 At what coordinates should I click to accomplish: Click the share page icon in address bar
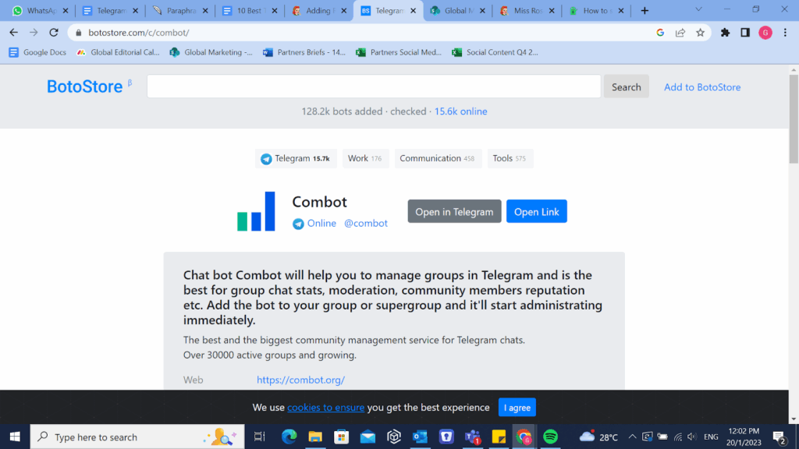680,33
